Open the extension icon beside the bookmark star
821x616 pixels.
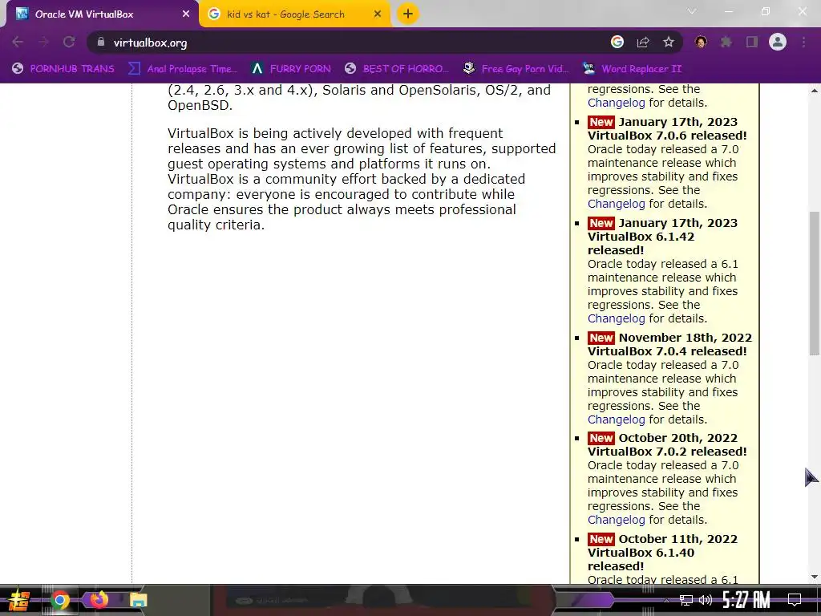point(701,42)
